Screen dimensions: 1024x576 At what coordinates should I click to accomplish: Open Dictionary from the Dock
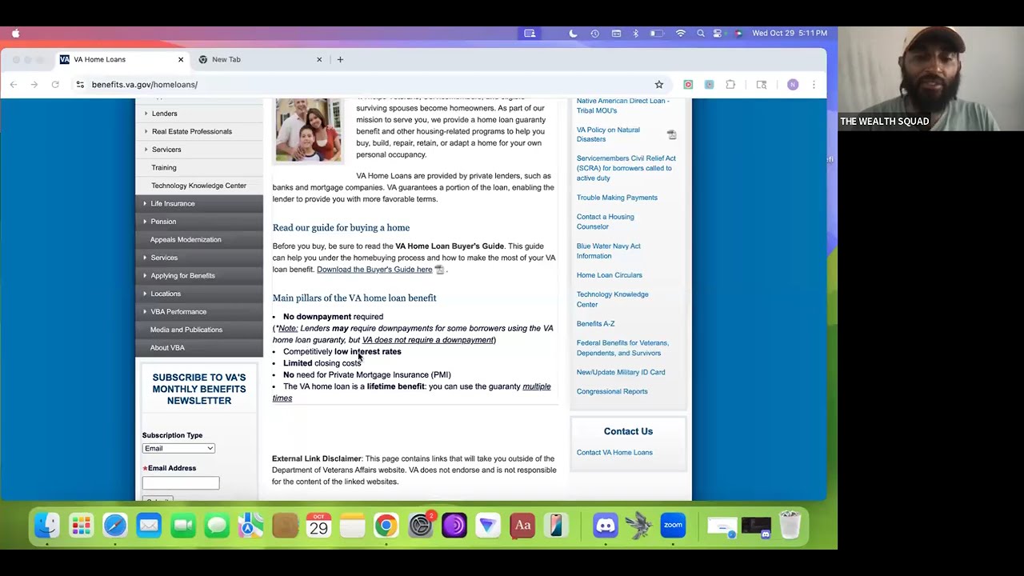522,526
